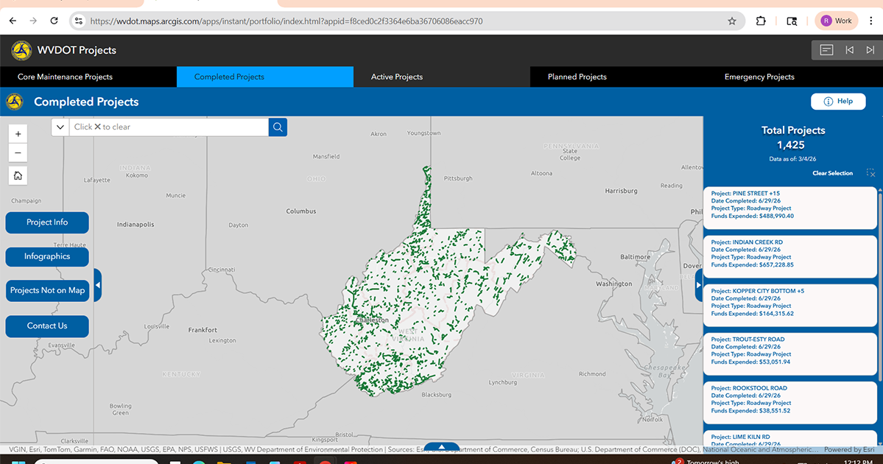Click 'Funds Expended: $164,315.62' text

tap(753, 314)
